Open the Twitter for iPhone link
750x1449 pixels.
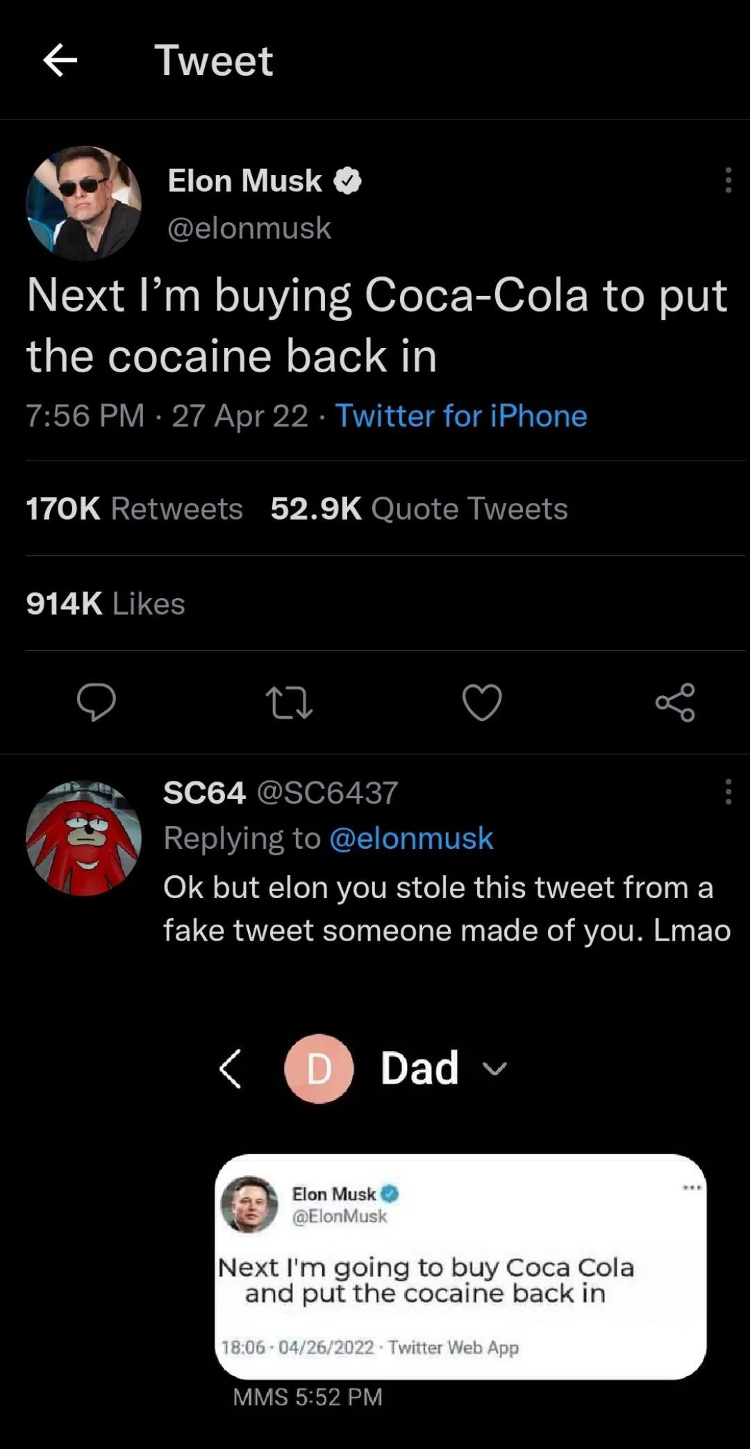[461, 415]
